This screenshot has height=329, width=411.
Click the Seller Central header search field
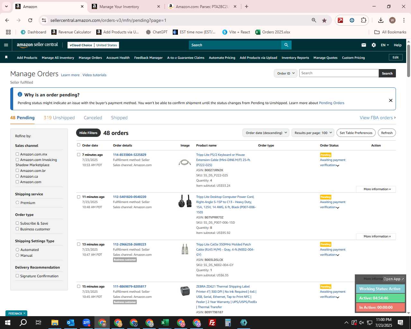pyautogui.click(x=235, y=45)
